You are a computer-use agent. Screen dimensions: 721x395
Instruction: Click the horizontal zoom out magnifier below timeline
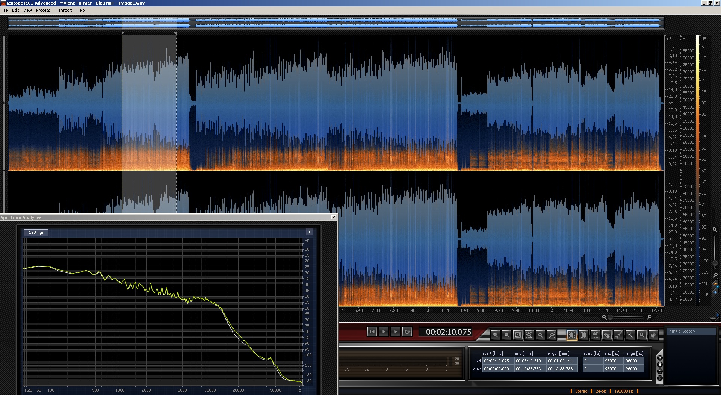click(604, 317)
